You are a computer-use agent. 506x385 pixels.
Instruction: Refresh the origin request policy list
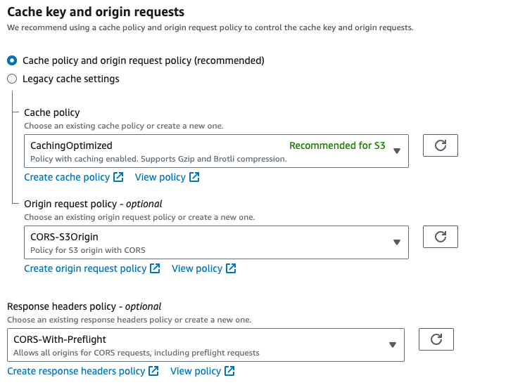[441, 237]
